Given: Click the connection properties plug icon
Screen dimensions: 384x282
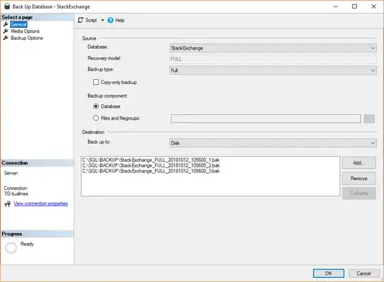Looking at the screenshot, I should (x=8, y=204).
